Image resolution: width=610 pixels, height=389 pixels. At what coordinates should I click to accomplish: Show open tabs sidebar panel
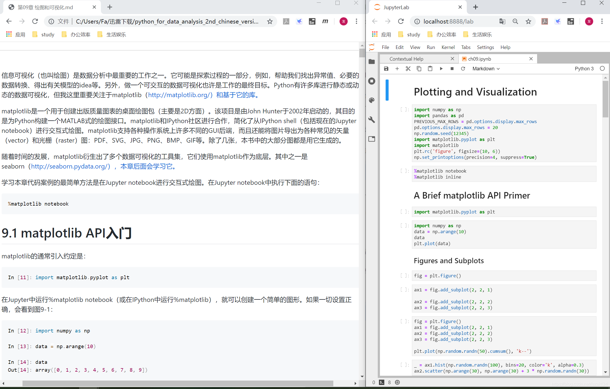point(372,139)
